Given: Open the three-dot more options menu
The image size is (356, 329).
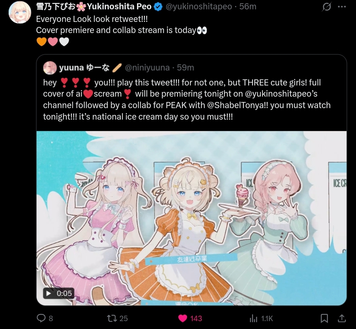Looking at the screenshot, I should coord(342,7).
